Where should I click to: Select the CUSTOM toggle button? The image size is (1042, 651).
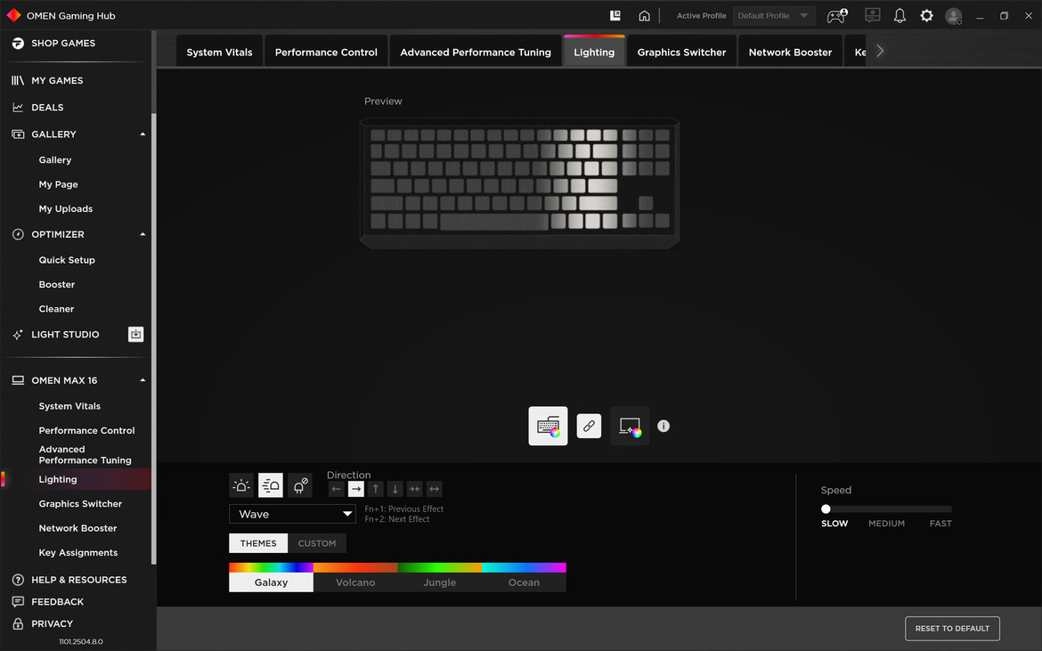[x=317, y=543]
